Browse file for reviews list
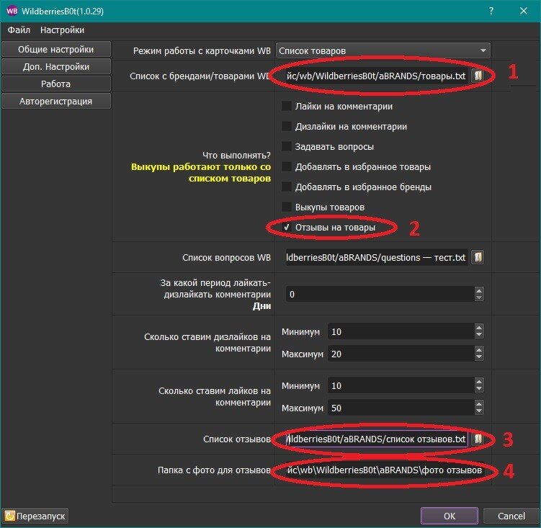This screenshot has width=541, height=528. coord(478,439)
